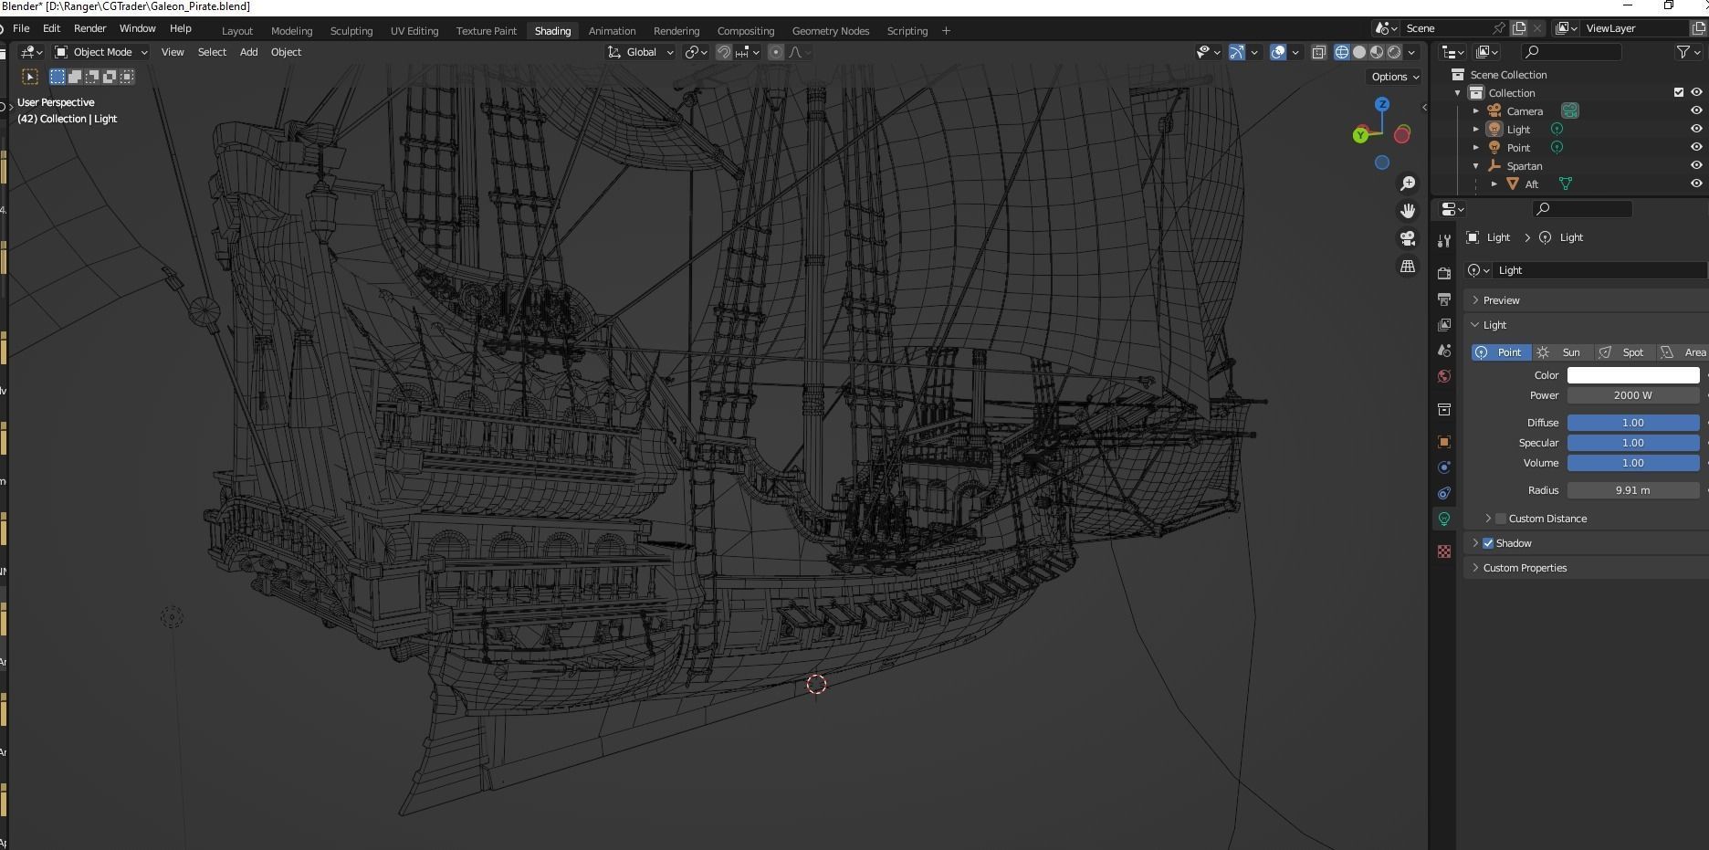Toggle proportional editing
The height and width of the screenshot is (850, 1709).
tap(776, 52)
